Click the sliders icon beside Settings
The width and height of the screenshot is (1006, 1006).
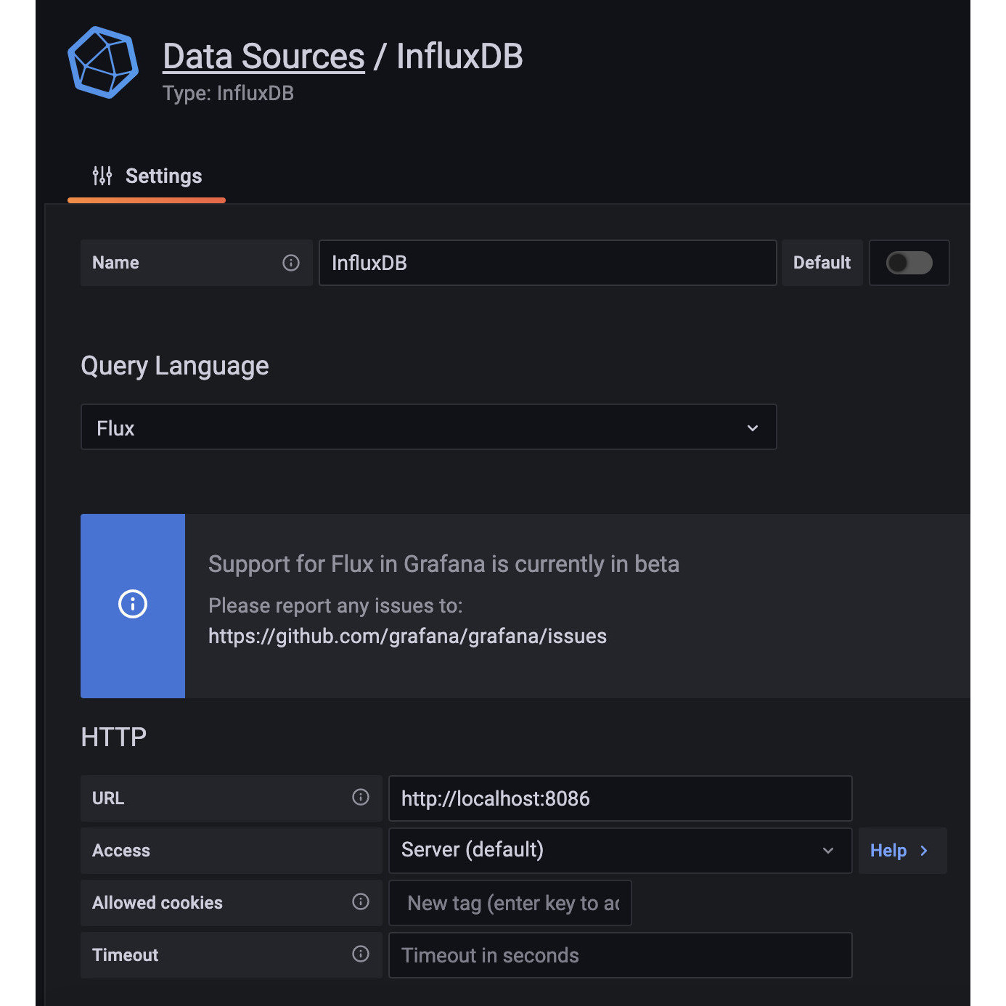(x=102, y=175)
